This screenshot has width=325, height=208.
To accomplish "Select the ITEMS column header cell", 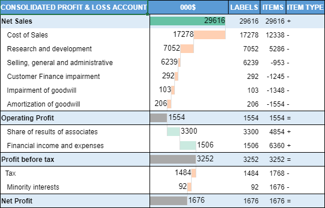I will (273, 7).
